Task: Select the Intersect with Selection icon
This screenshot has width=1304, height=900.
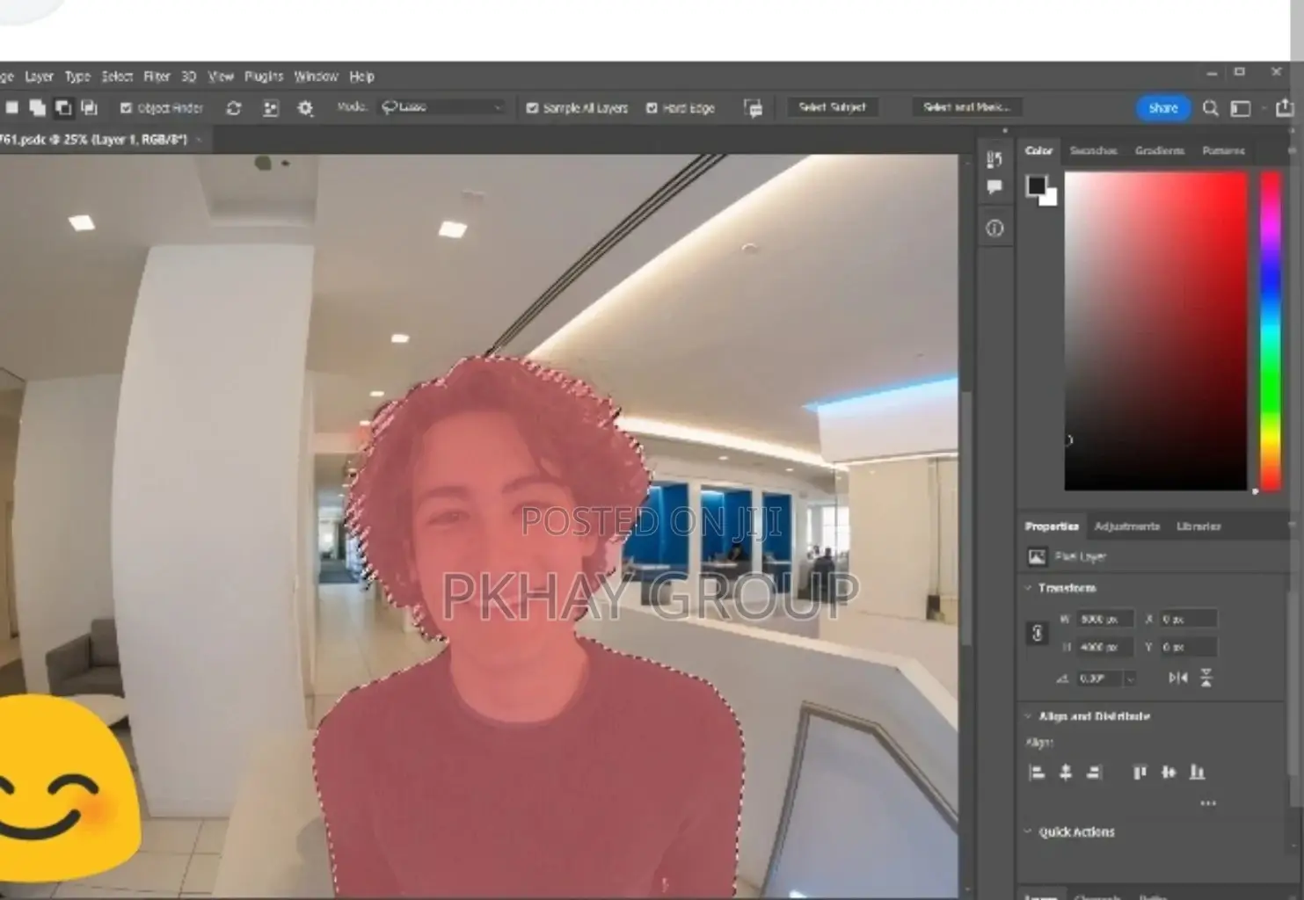Action: (x=89, y=107)
